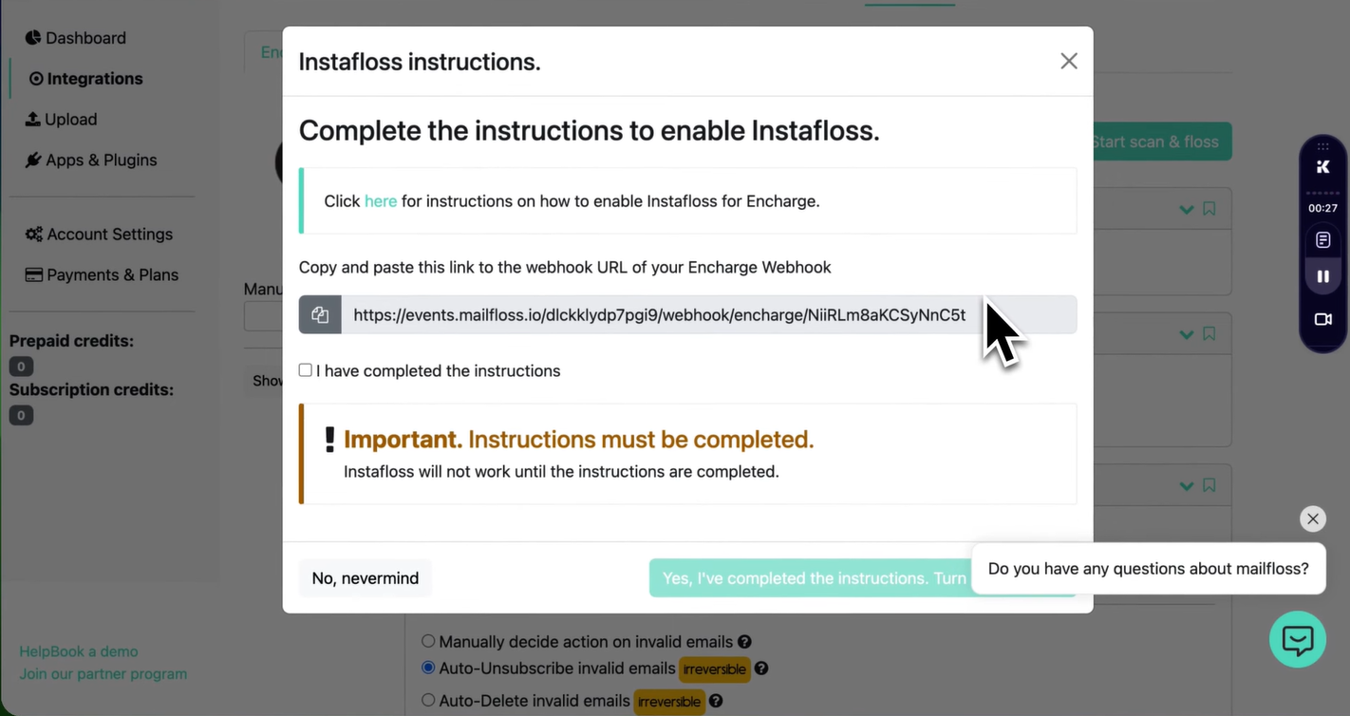Viewport: 1350px width, 716px height.
Task: Click the help icon beside Auto-Unsubscribe
Action: tap(761, 669)
